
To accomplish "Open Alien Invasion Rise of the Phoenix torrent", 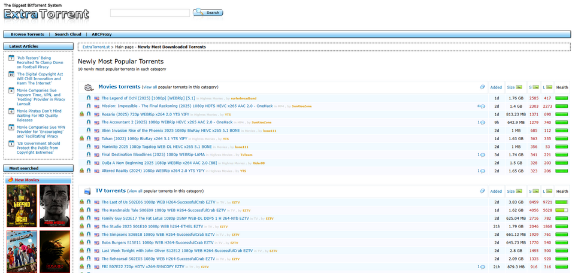I will point(171,131).
